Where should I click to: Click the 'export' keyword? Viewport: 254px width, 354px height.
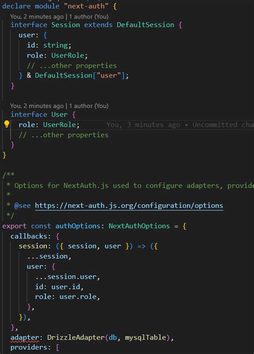point(14,226)
